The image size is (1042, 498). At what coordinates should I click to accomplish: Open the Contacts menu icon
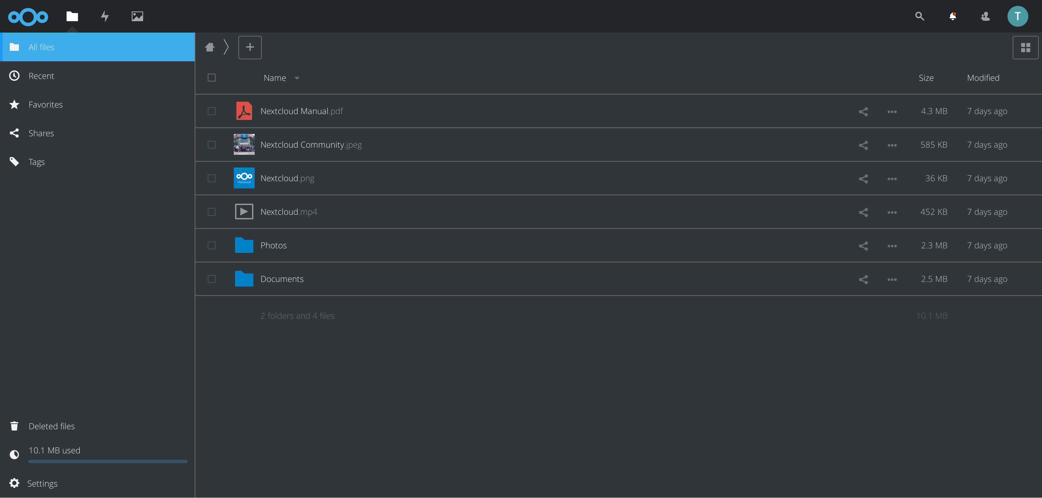[x=985, y=16]
